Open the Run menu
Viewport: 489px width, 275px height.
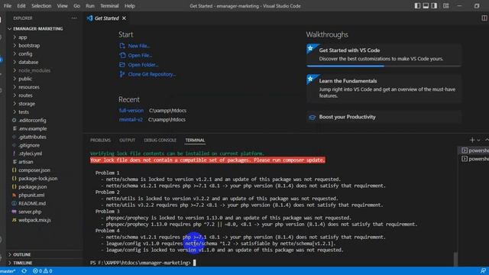pos(90,6)
